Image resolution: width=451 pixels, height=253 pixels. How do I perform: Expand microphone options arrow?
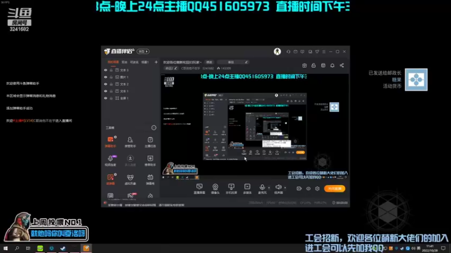click(x=269, y=188)
